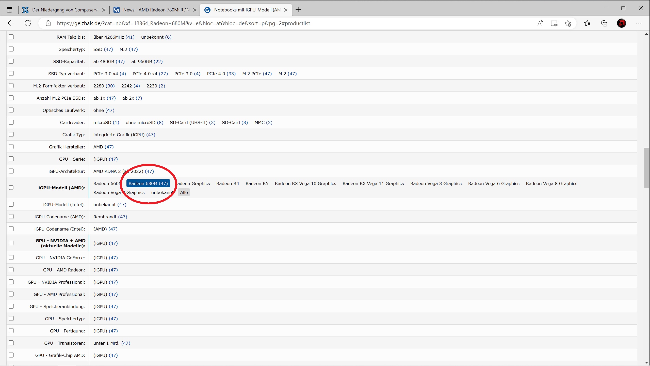Viewport: 650px width, 366px height.
Task: Open the Favorites list icon
Action: pos(587,23)
